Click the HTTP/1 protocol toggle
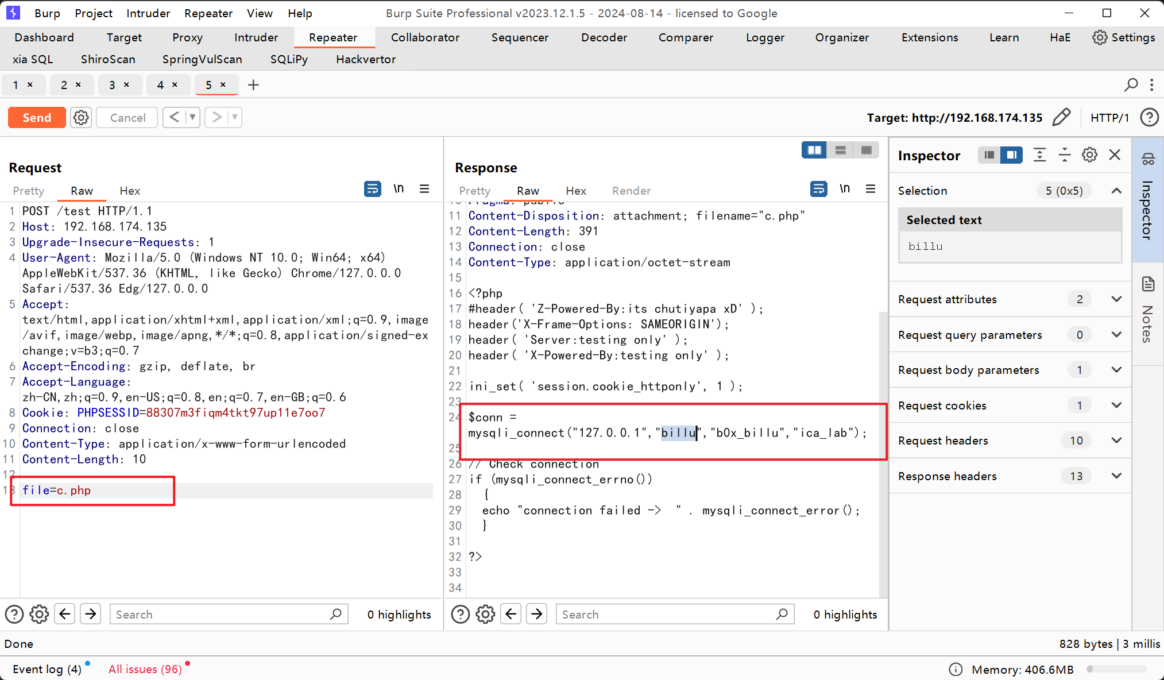The height and width of the screenshot is (680, 1164). [x=1109, y=118]
